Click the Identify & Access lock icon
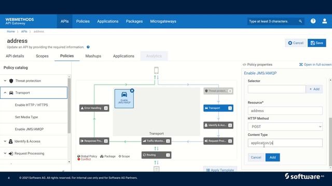Image resolution: width=332 pixels, height=186 pixels. click(10, 141)
